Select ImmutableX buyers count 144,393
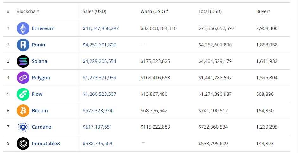Image resolution: width=298 pixels, height=153 pixels. coord(265,143)
